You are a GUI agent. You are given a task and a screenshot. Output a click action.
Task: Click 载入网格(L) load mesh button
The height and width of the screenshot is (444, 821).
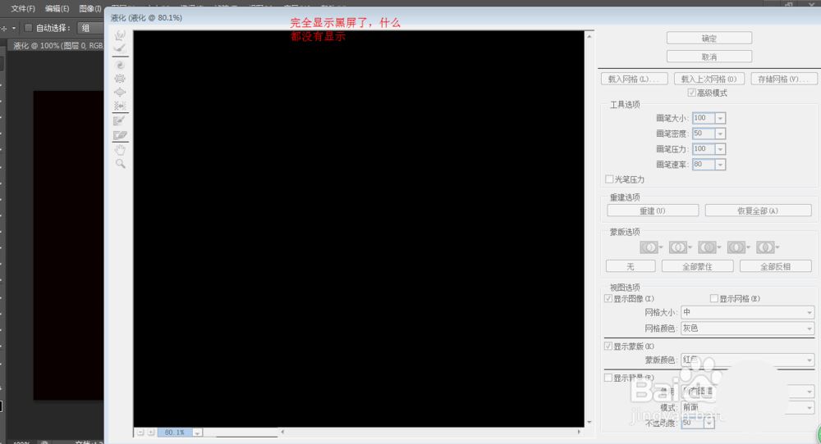point(634,79)
